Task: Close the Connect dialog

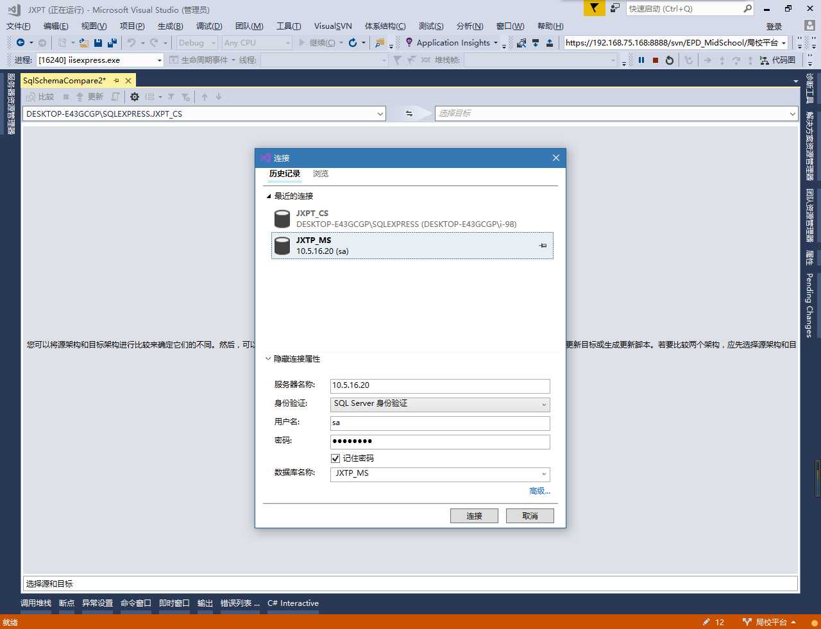Action: (556, 158)
